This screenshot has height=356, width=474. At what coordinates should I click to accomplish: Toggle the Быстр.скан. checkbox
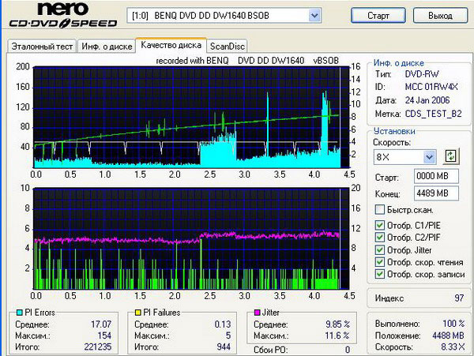pos(380,209)
